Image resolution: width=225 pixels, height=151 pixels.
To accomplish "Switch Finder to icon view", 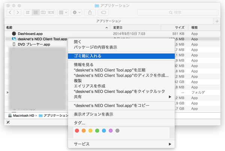I will tap(28, 12).
